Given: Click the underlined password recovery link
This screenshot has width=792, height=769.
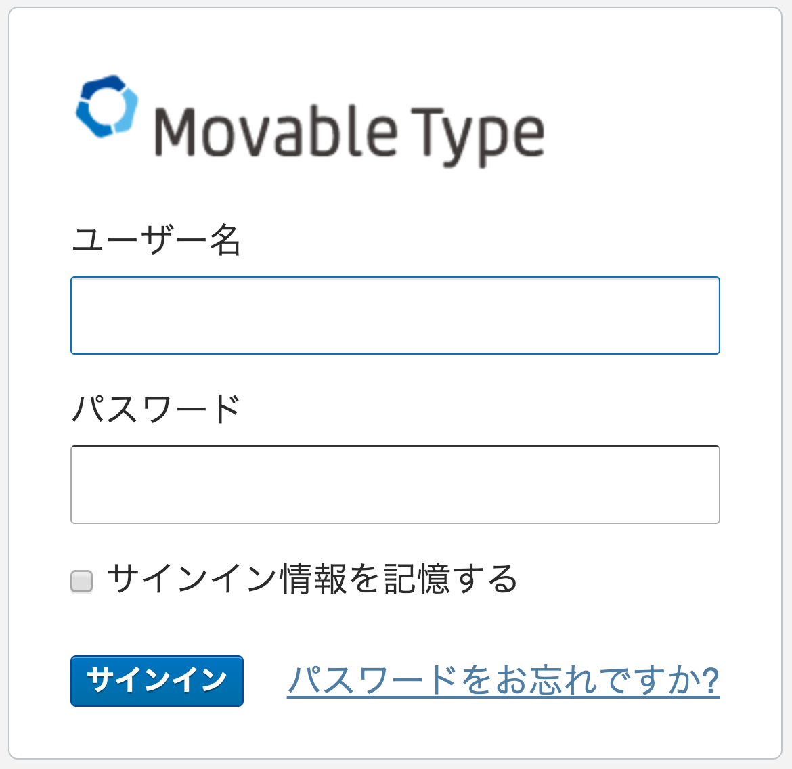Looking at the screenshot, I should (503, 681).
